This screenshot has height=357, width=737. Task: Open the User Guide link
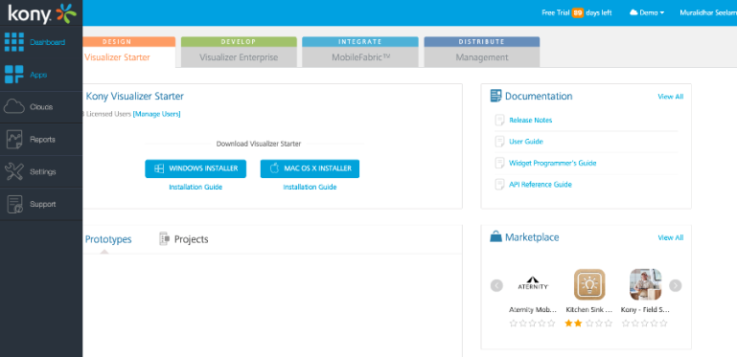click(526, 142)
